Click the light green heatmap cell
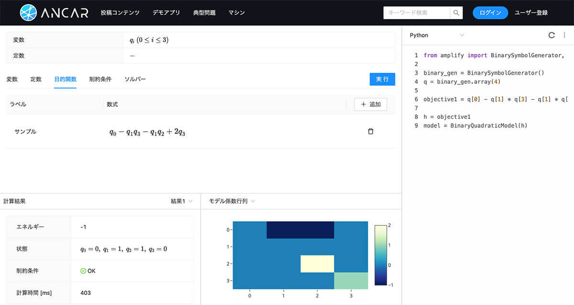Screen dimensions: 574x305 click(351, 281)
